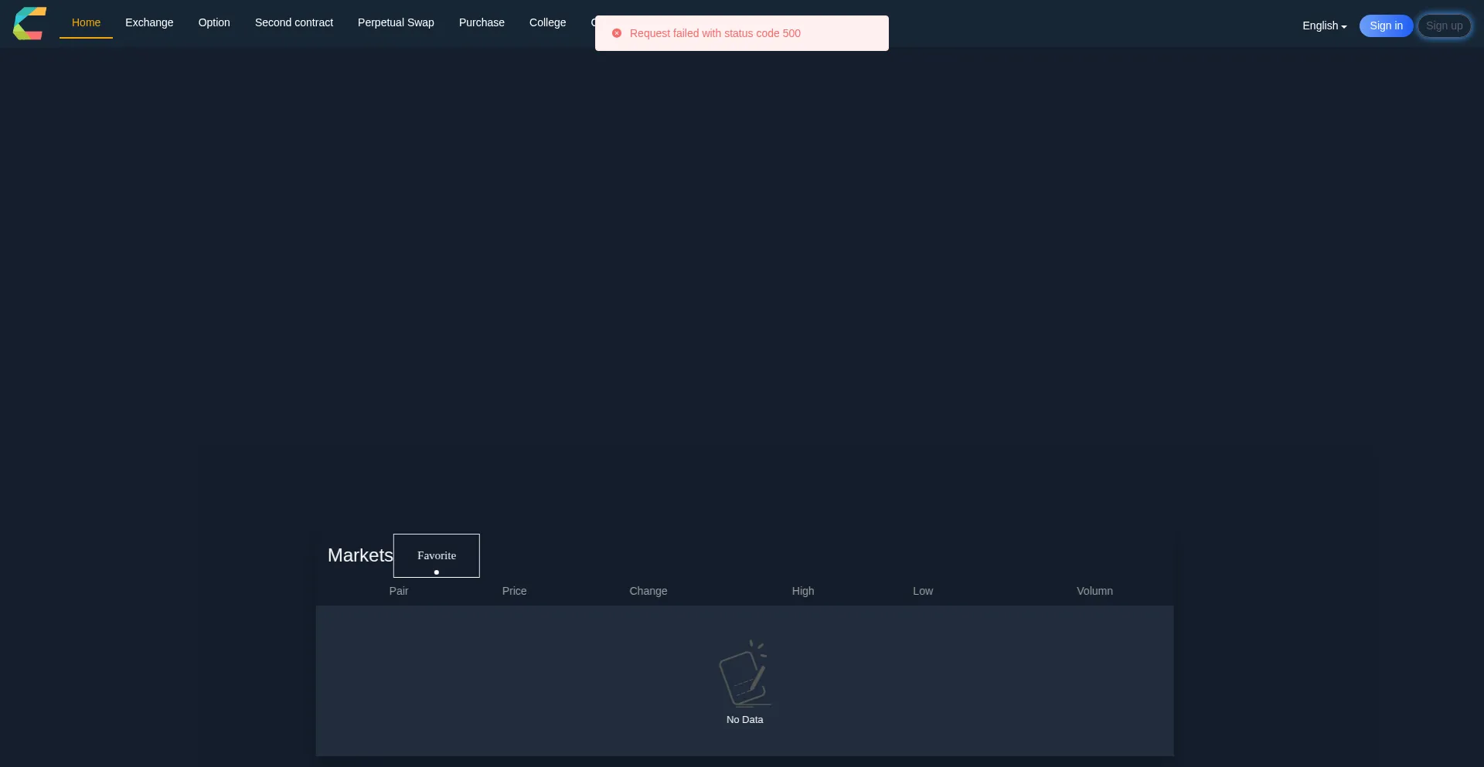Open the Option menu item
The height and width of the screenshot is (767, 1484).
click(x=214, y=22)
